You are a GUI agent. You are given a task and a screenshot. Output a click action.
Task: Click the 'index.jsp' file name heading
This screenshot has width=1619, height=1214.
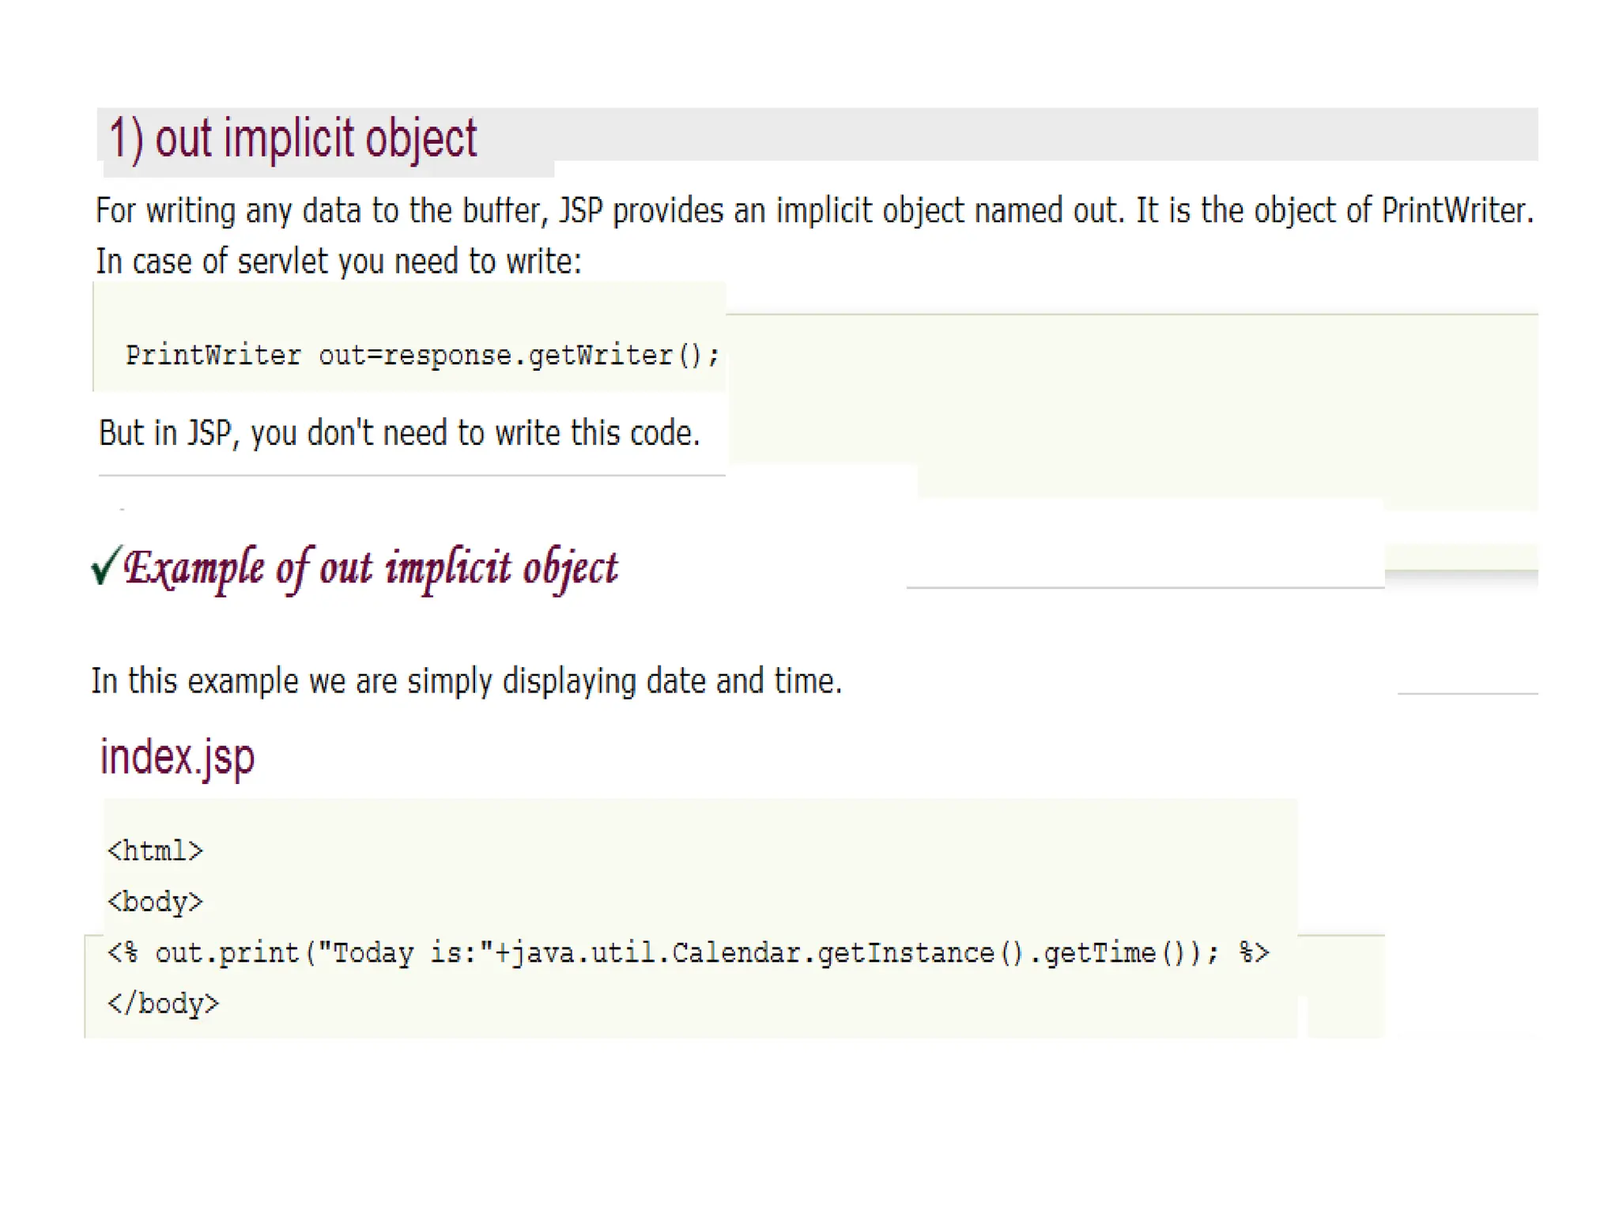tap(177, 757)
